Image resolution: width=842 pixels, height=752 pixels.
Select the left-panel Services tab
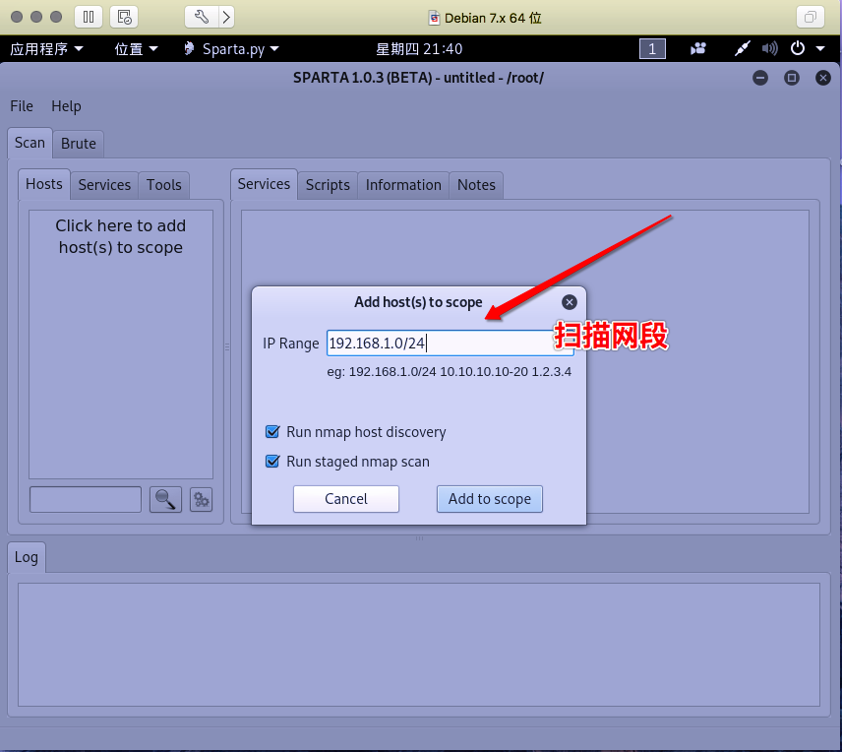(104, 185)
